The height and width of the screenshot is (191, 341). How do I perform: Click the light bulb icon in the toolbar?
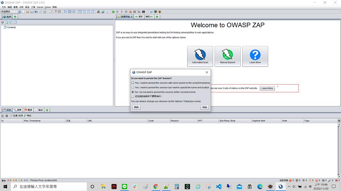tap(107, 12)
